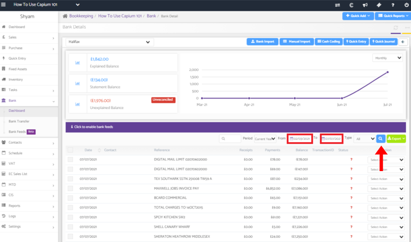Image resolution: width=411 pixels, height=242 pixels.
Task: Click the Inventory truck icon in sidebar
Action: click(x=4, y=79)
